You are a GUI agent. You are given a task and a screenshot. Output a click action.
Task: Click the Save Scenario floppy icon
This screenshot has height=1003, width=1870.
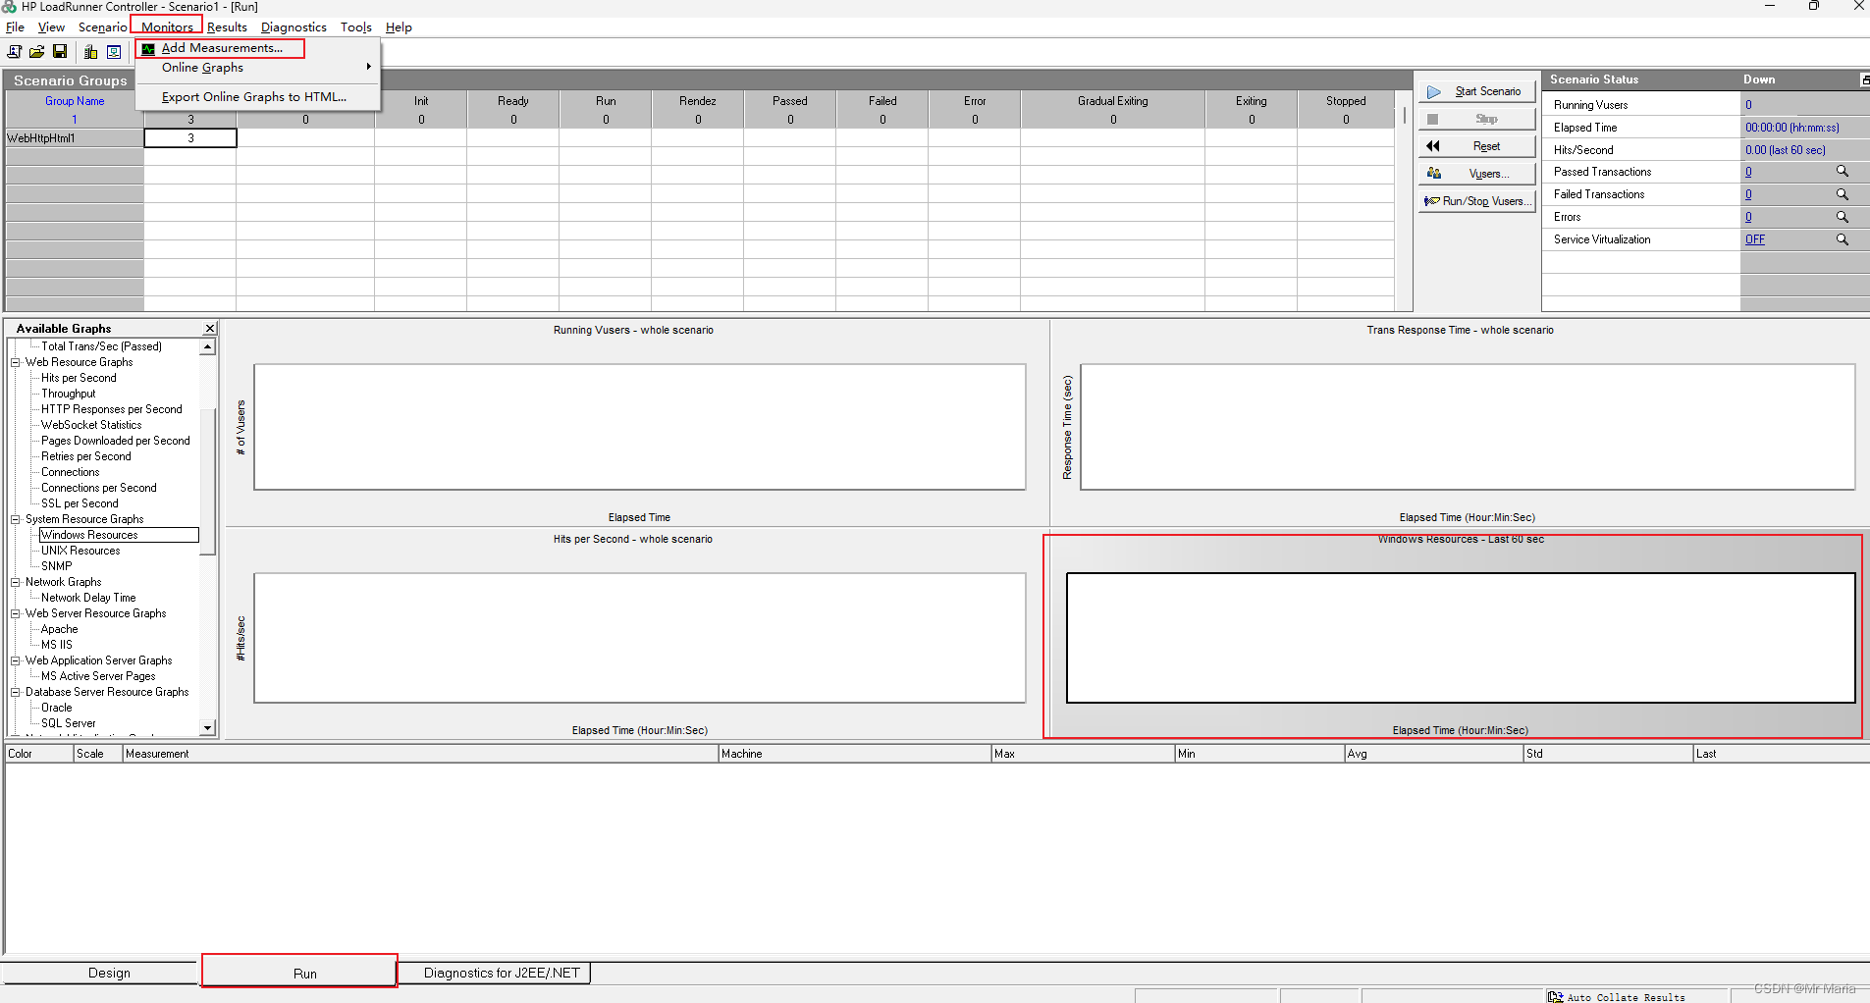[60, 52]
